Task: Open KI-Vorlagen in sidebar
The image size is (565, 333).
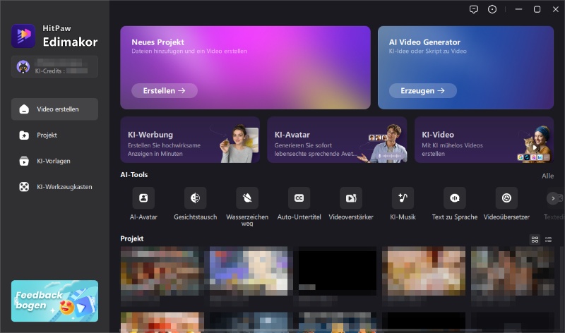Action: [x=54, y=161]
